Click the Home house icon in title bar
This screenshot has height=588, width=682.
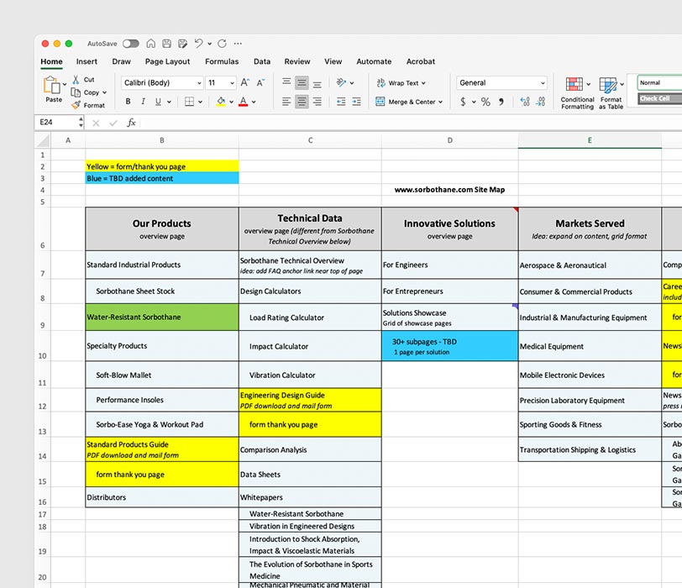click(x=151, y=44)
